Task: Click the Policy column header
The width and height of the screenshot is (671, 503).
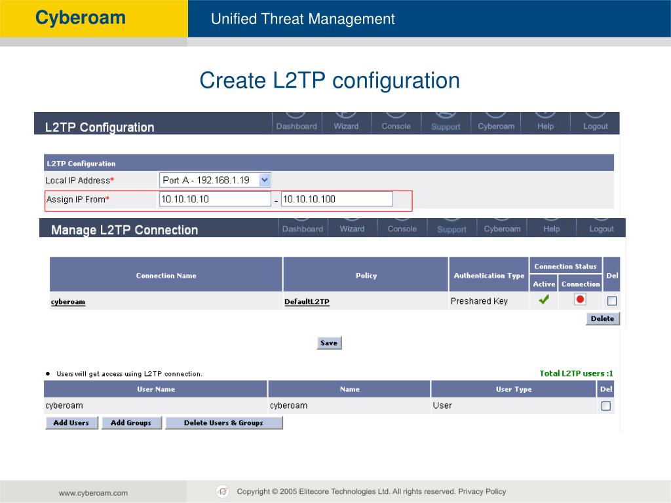Action: coord(366,274)
